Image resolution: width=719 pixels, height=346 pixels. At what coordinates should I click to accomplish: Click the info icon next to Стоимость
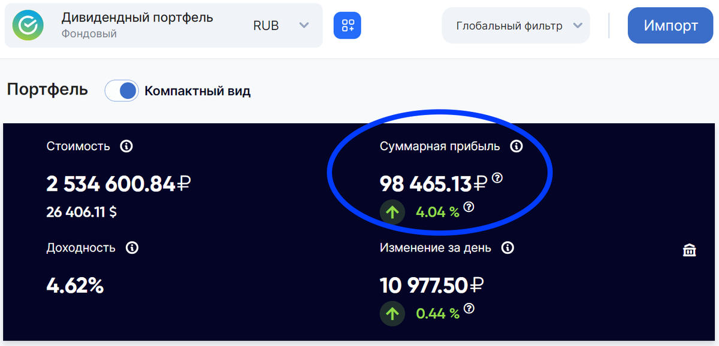point(125,145)
